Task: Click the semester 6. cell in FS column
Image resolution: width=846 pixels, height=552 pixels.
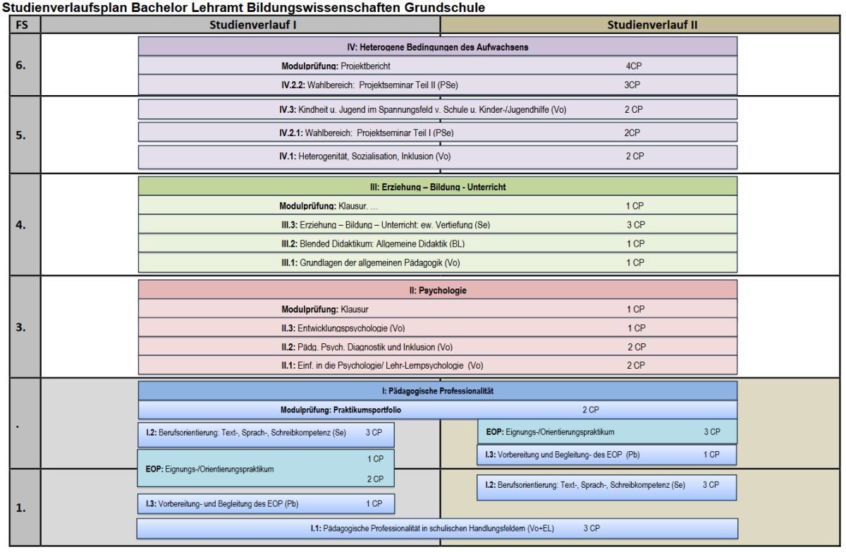Action: (21, 65)
